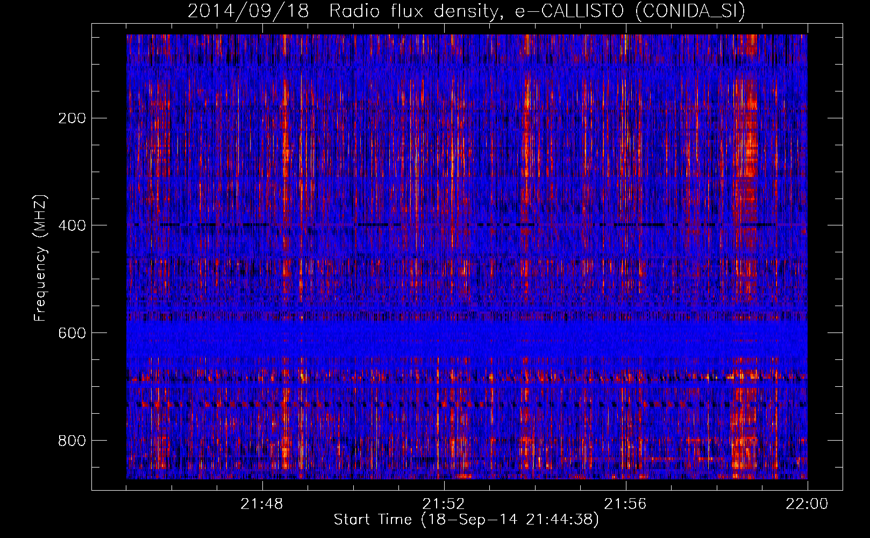This screenshot has width=870, height=538.
Task: Click the 21:56 time tick label
Action: tap(625, 504)
